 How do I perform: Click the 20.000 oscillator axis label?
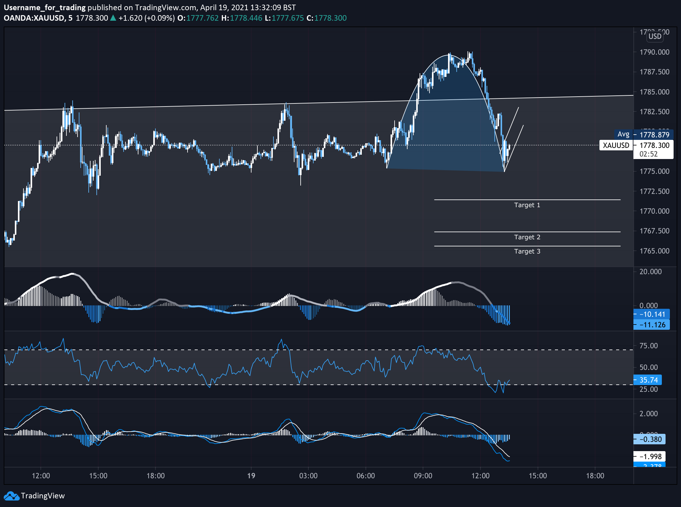650,272
